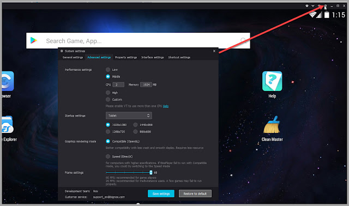Open the VT Help link
Screen dimensions: 349x206
pyautogui.click(x=166, y=106)
